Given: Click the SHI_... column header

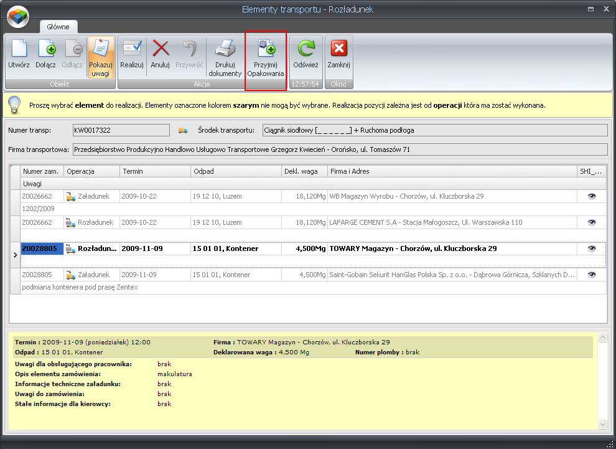Looking at the screenshot, I should coord(592,171).
